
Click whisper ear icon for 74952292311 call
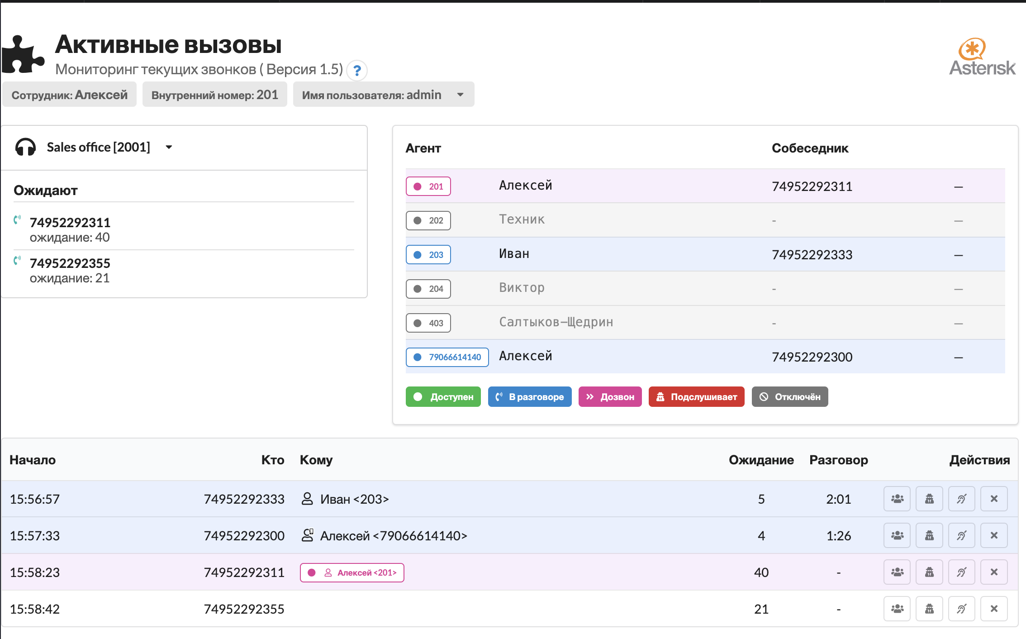click(961, 572)
